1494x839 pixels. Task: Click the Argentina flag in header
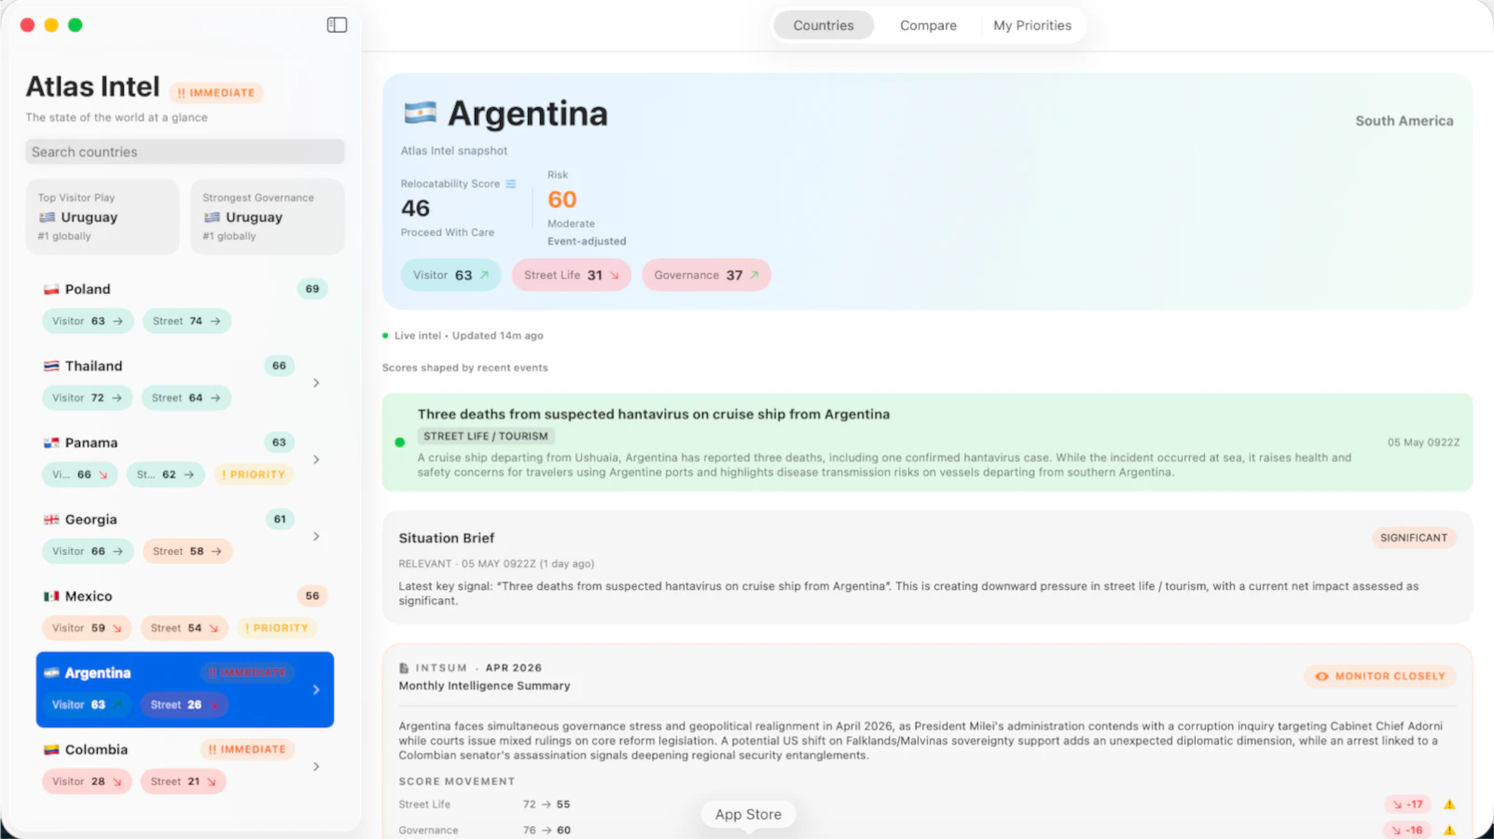coord(421,113)
